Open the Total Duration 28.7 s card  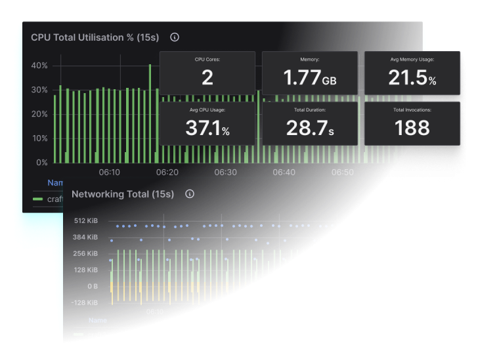click(x=310, y=123)
